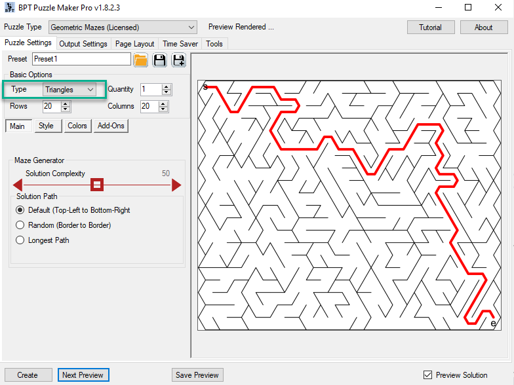
Task: Click the Solution Complexity slider handle
Action: [x=97, y=185]
